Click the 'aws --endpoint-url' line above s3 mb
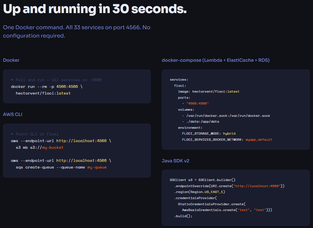Screen dimensions: 313x228 [x=61, y=141]
